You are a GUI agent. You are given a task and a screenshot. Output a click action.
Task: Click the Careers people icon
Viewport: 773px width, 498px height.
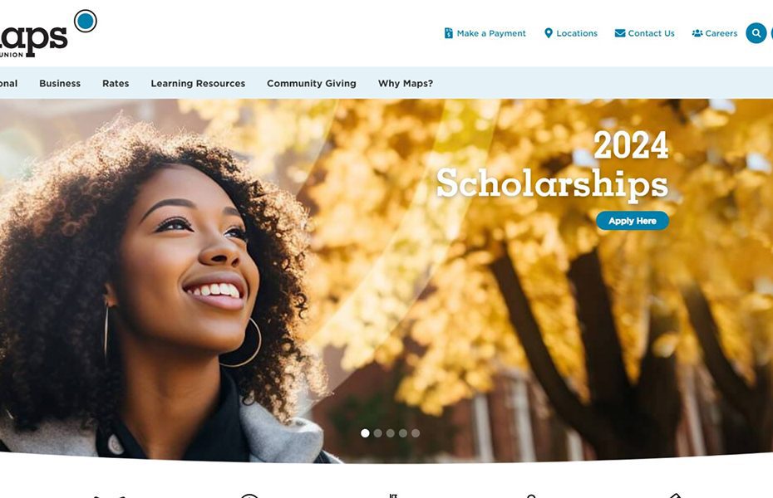(x=697, y=33)
